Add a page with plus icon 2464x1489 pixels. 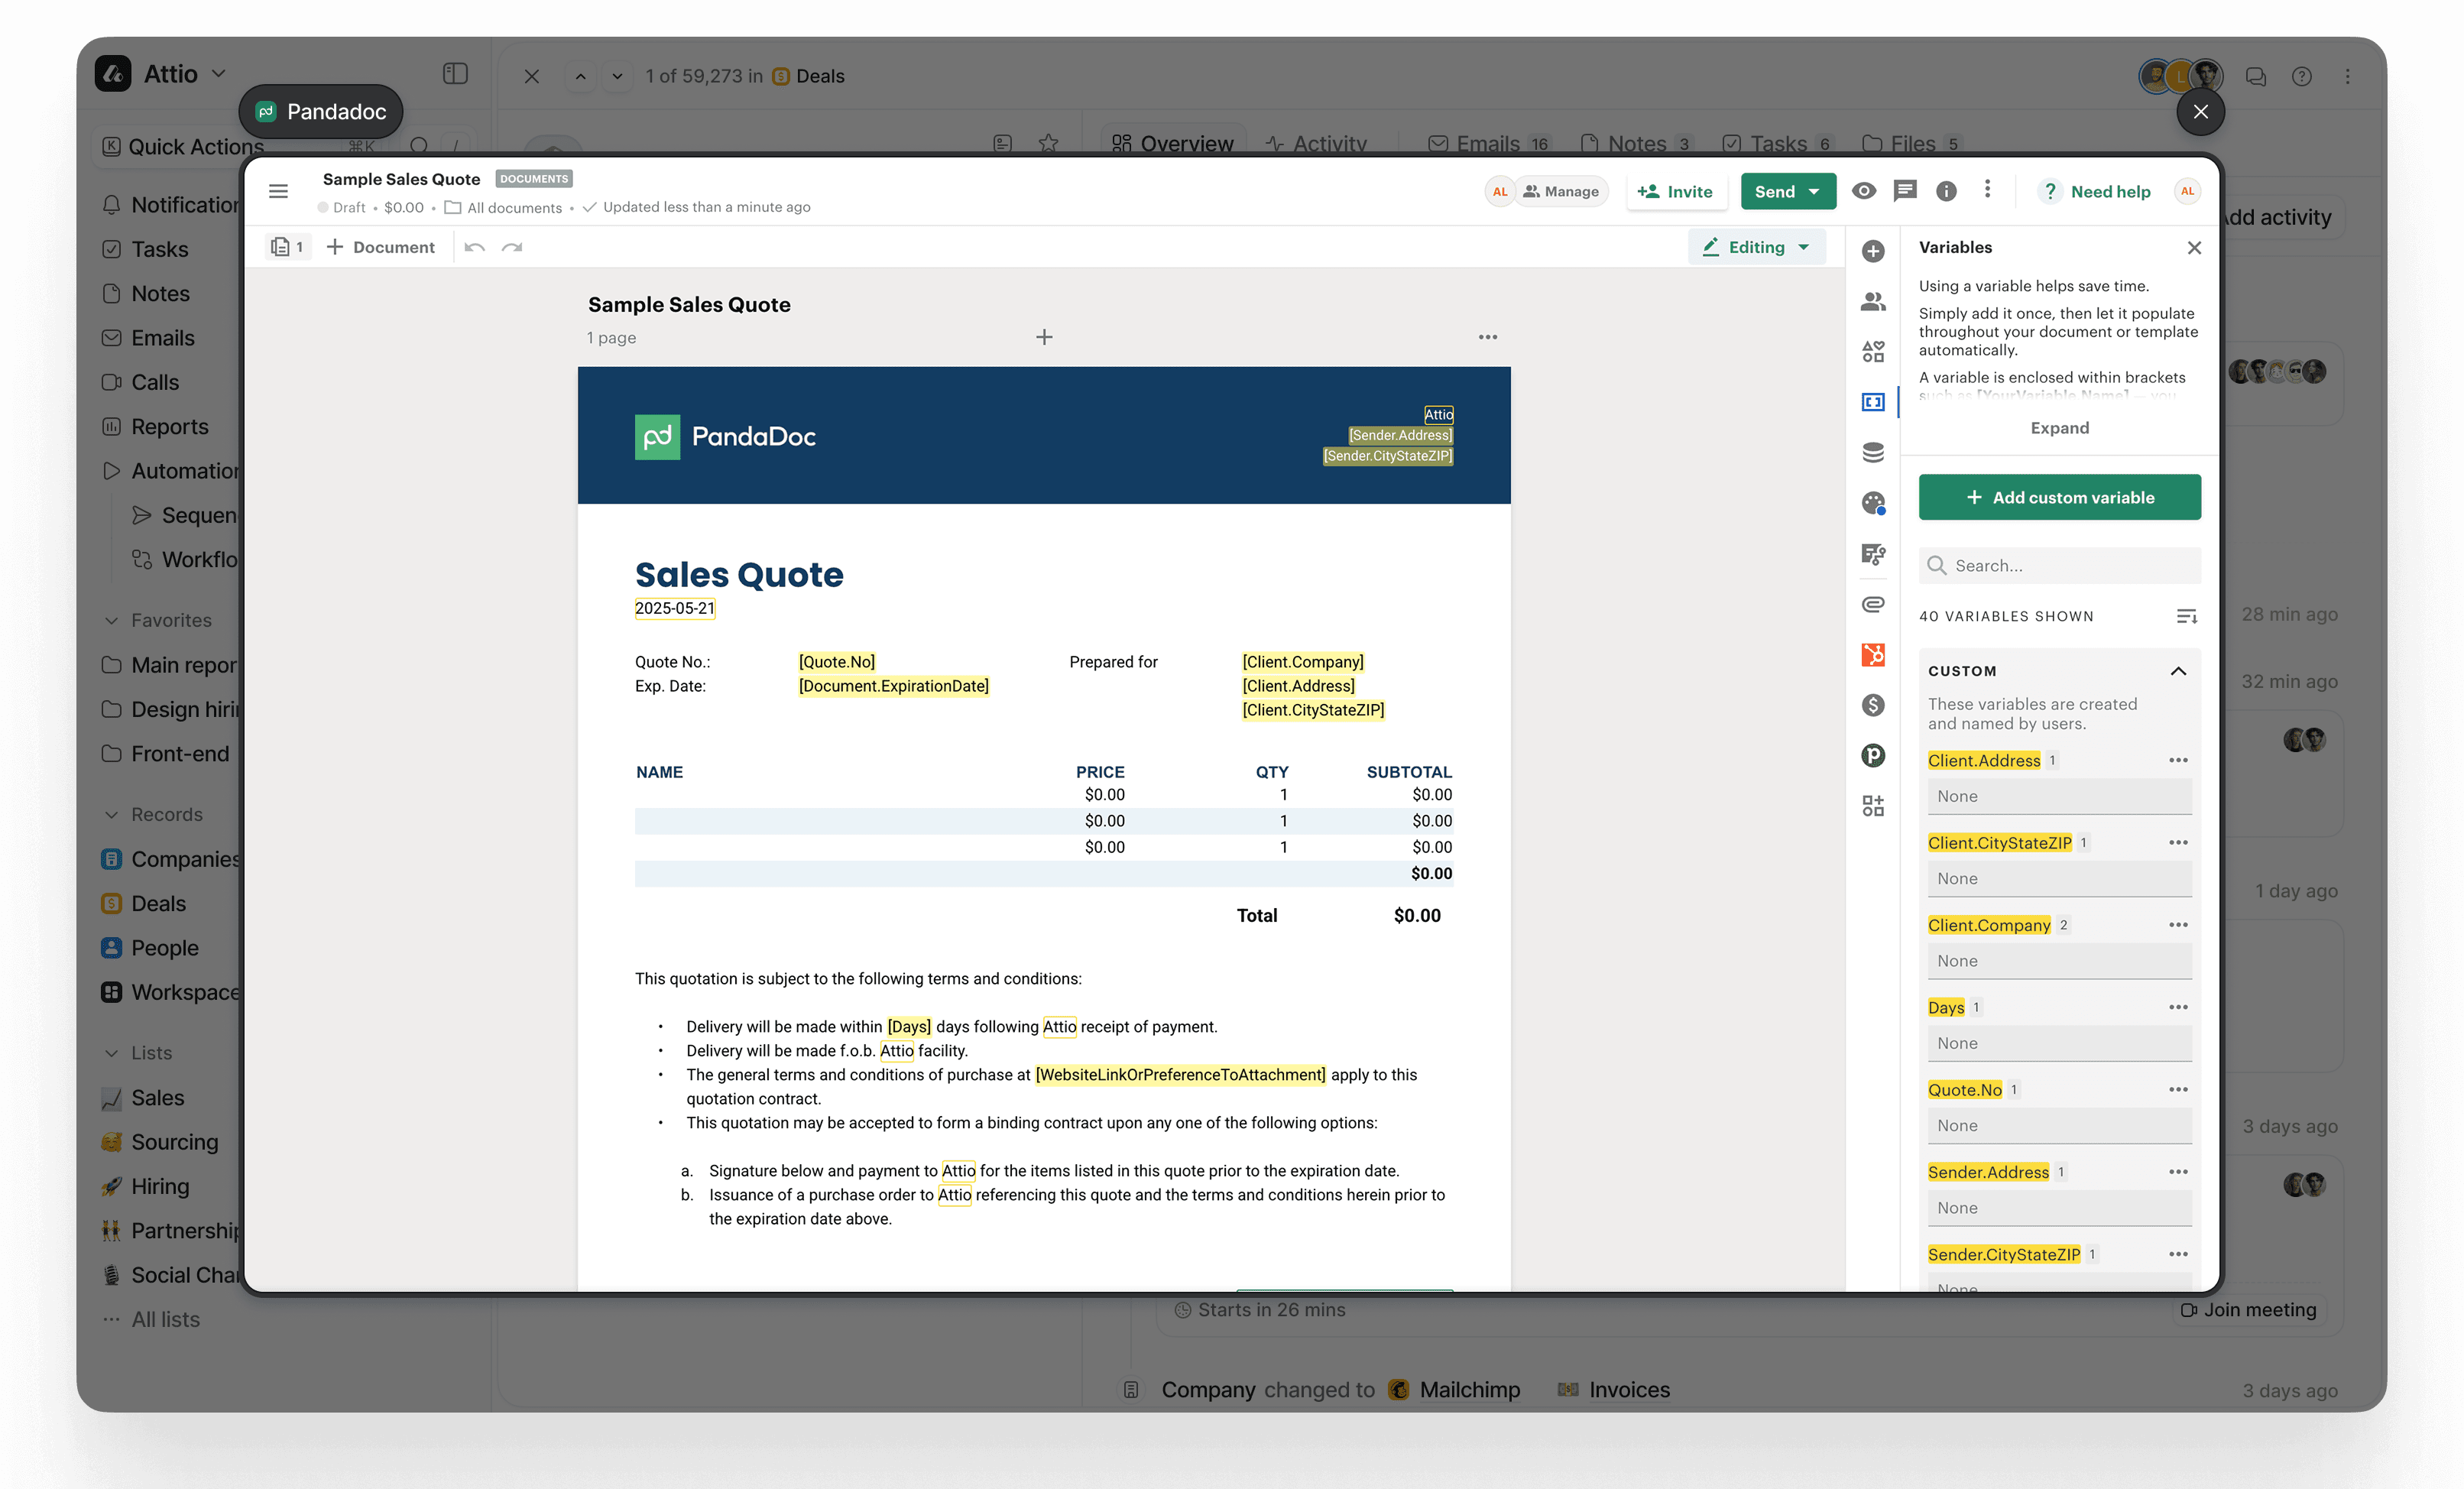tap(1044, 337)
